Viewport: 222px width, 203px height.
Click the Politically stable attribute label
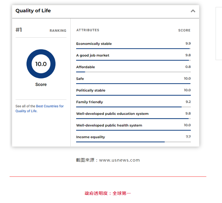coord(91,90)
